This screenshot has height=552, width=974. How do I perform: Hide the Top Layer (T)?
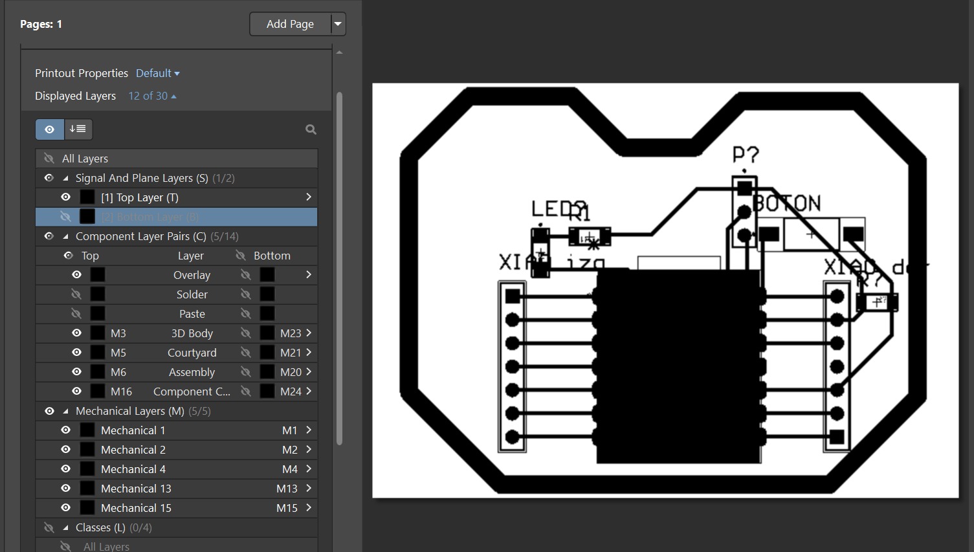66,197
